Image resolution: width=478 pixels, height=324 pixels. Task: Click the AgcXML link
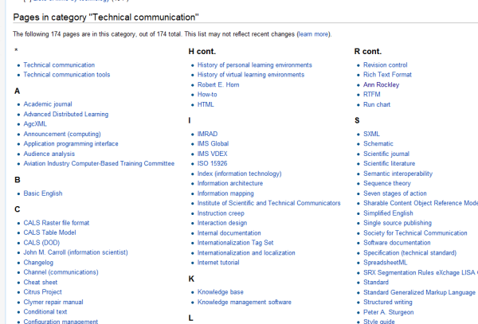(x=35, y=124)
